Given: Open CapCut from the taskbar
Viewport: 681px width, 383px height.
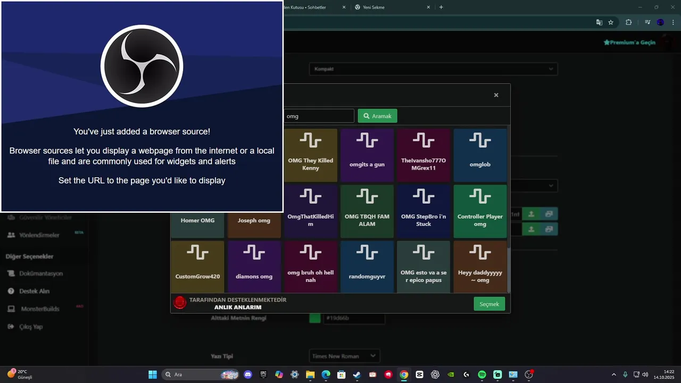Looking at the screenshot, I should pos(419,374).
